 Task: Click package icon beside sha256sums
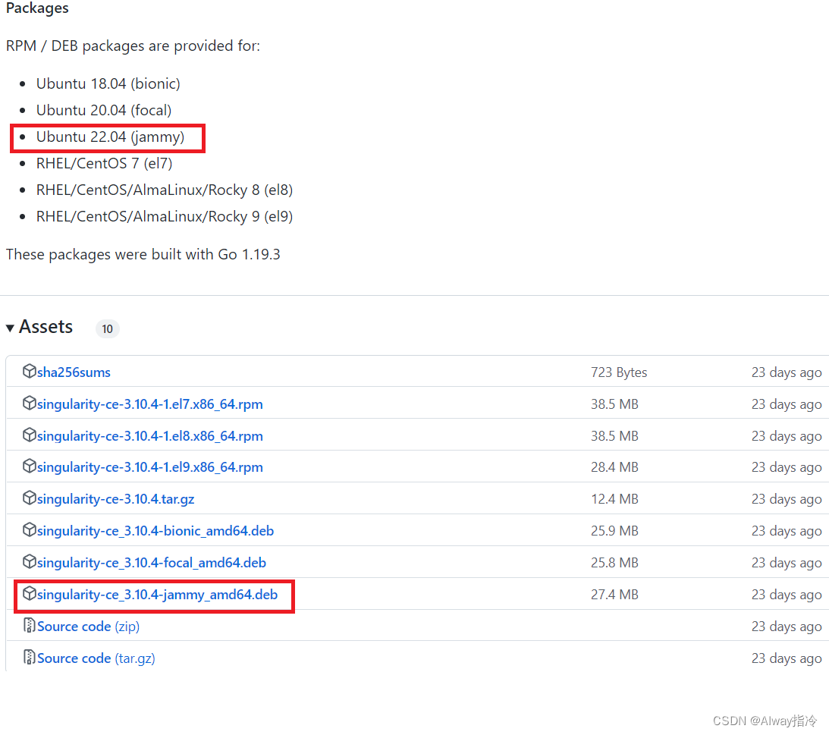tap(29, 371)
